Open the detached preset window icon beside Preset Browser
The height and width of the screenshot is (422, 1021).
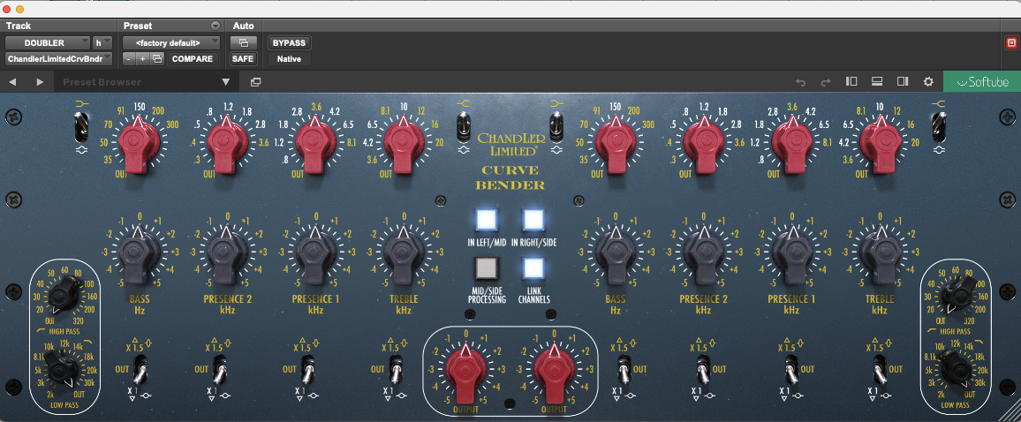coord(256,82)
